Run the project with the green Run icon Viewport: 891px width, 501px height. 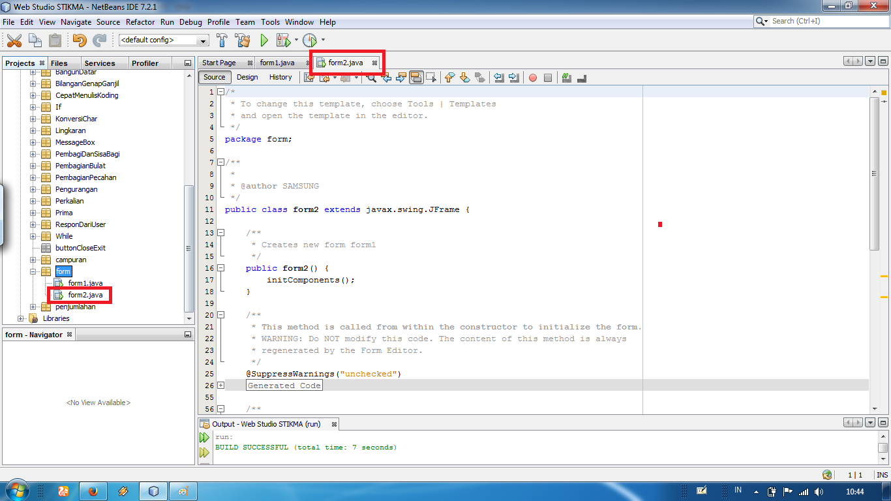pos(264,40)
